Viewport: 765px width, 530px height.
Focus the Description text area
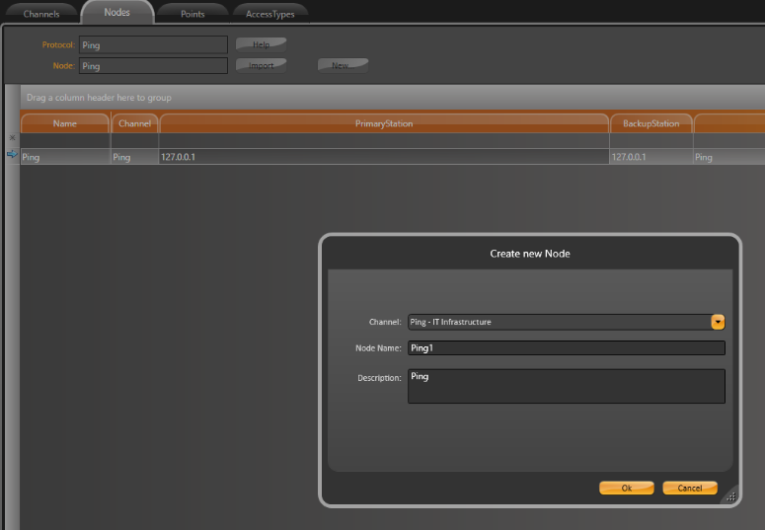pyautogui.click(x=566, y=386)
